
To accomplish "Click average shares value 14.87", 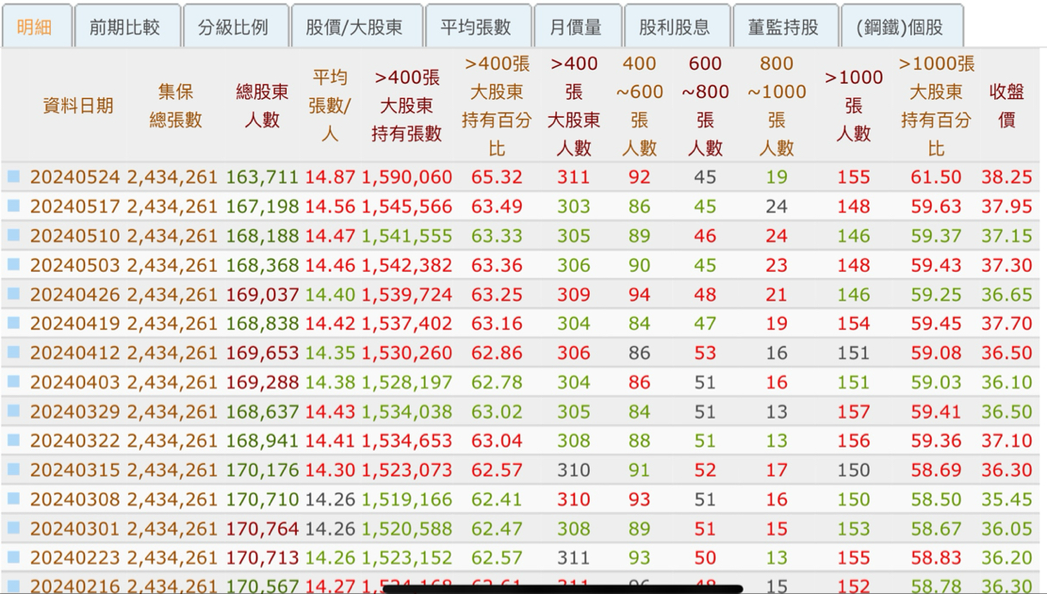I will [330, 177].
